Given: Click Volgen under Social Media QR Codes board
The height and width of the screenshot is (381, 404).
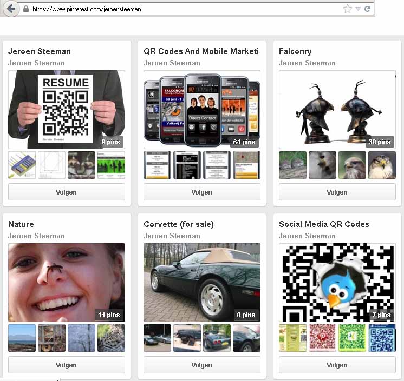Looking at the screenshot, I should pyautogui.click(x=337, y=365).
